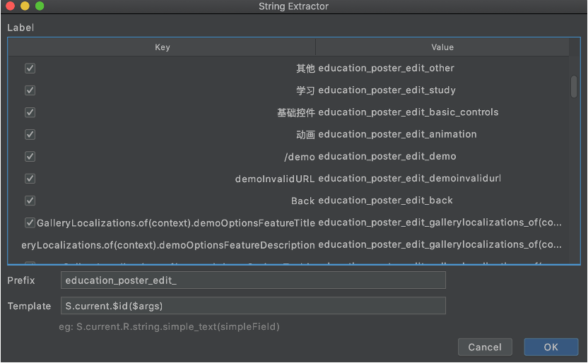
Task: Click the Value column header
Action: pos(442,47)
